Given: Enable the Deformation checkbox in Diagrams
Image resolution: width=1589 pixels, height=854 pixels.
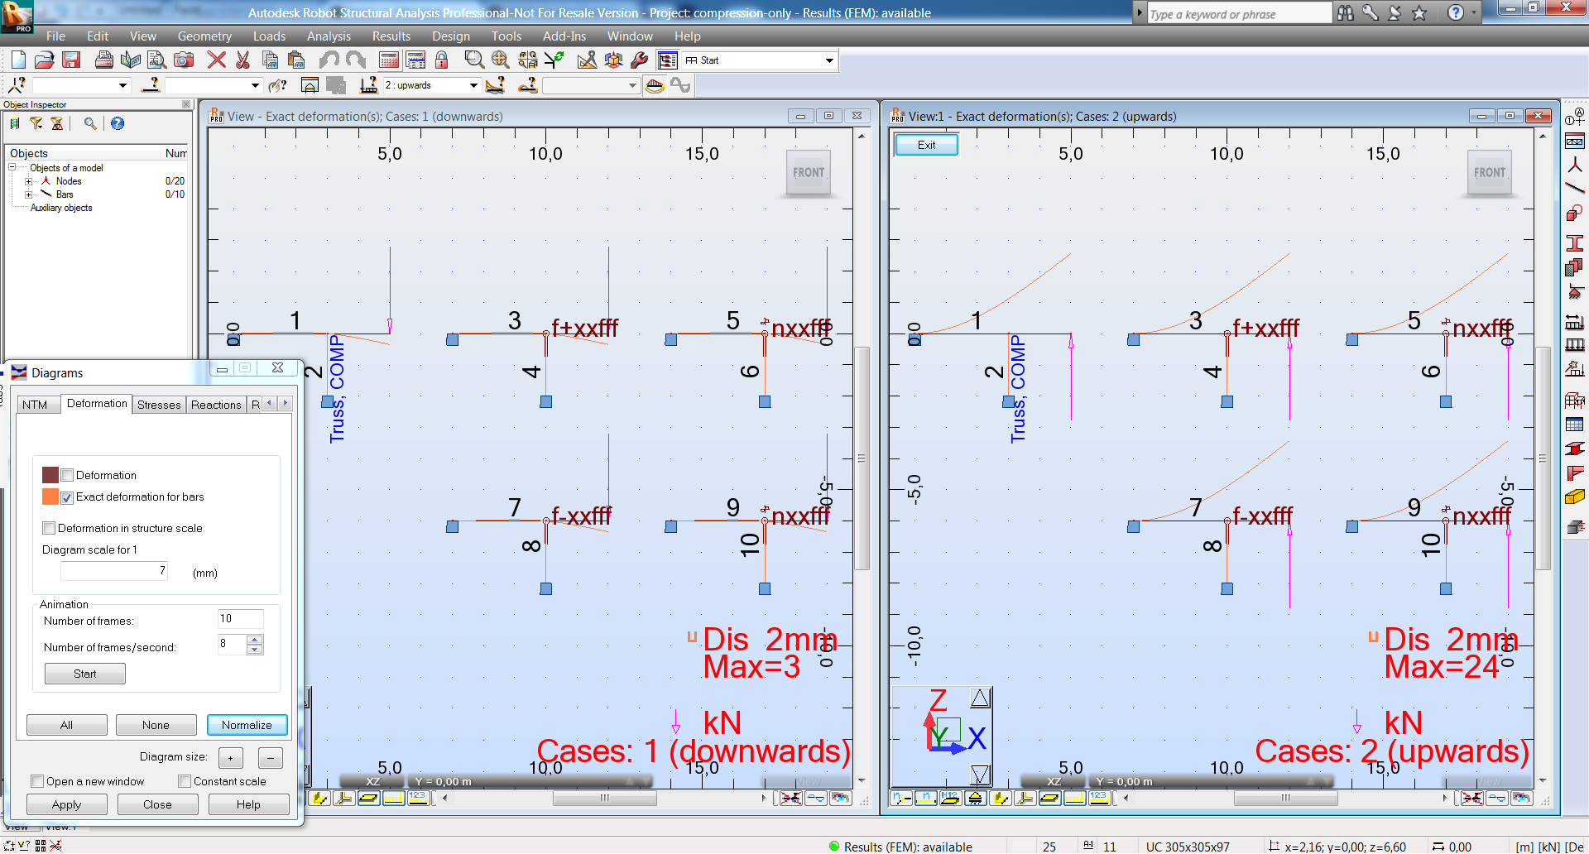Looking at the screenshot, I should [67, 475].
